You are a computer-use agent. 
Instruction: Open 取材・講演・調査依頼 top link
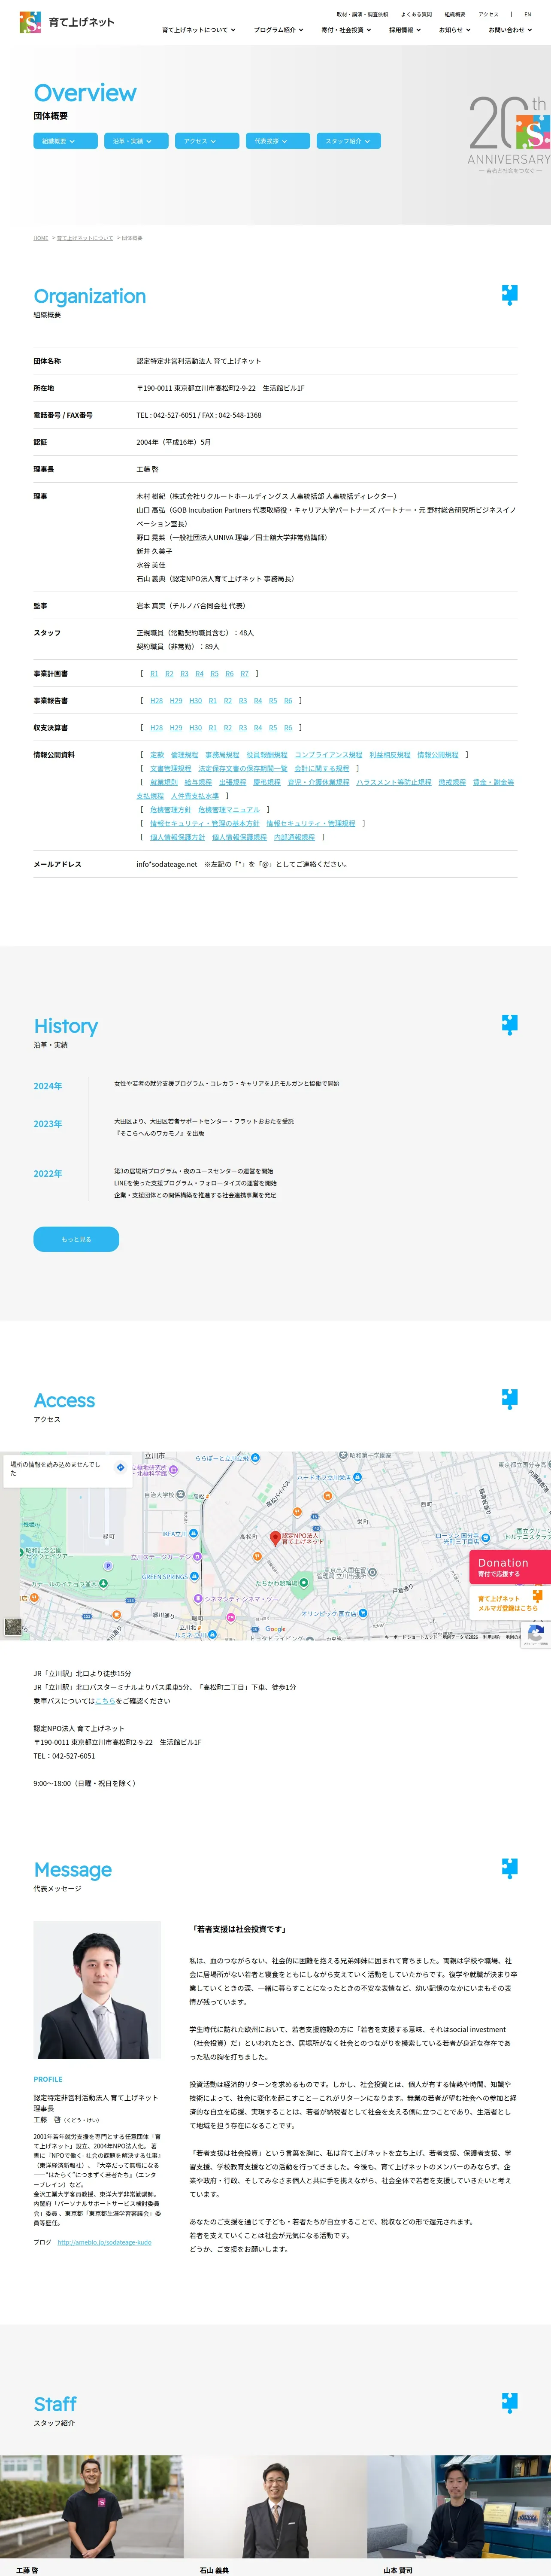[x=362, y=14]
